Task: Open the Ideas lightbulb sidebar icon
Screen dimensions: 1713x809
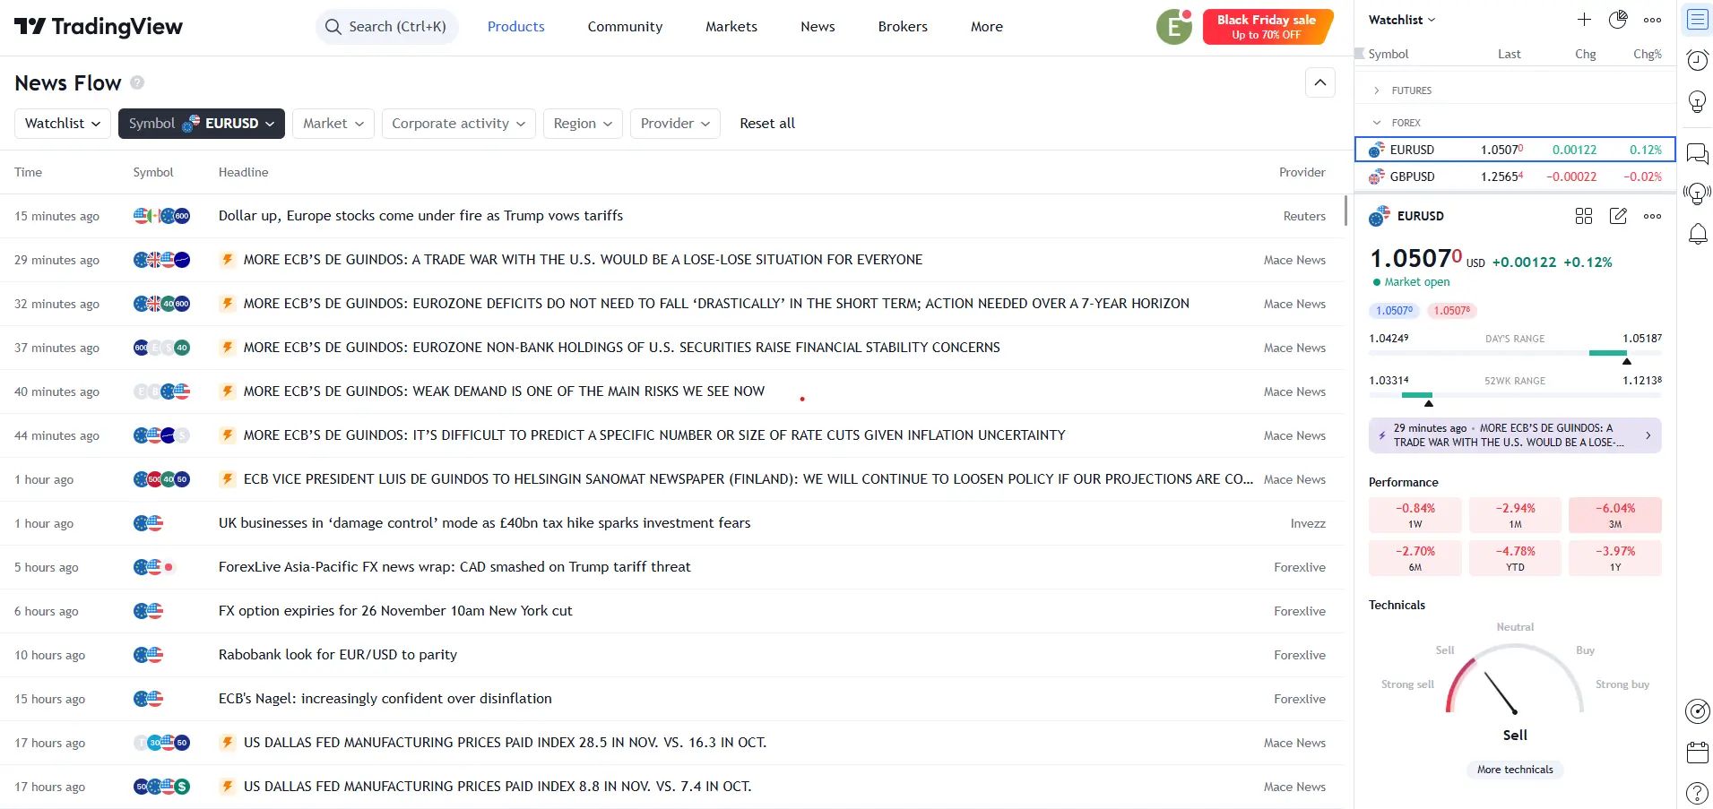Action: 1697,102
